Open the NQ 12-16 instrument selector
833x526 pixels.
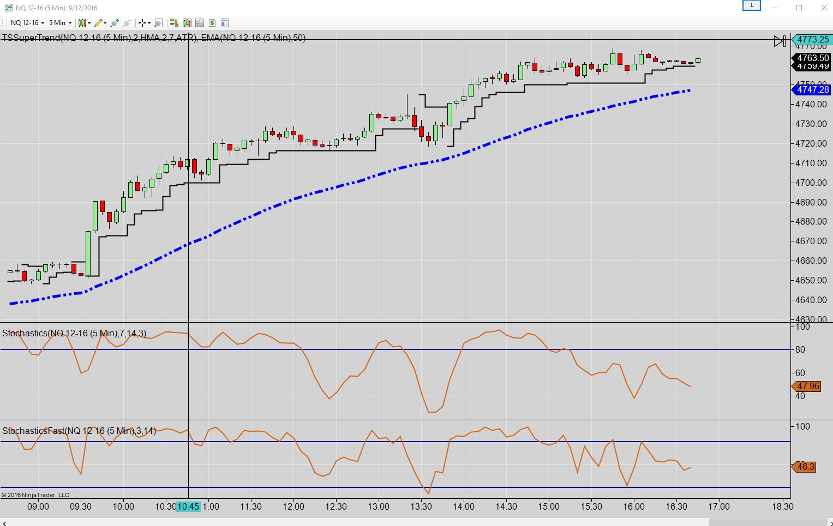[27, 23]
